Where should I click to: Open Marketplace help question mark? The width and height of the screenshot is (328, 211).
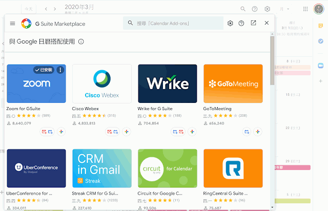pyautogui.click(x=241, y=23)
